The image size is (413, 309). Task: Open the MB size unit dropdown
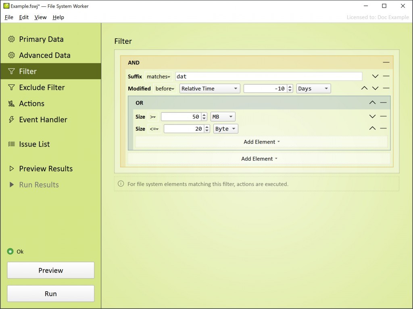[223, 117]
